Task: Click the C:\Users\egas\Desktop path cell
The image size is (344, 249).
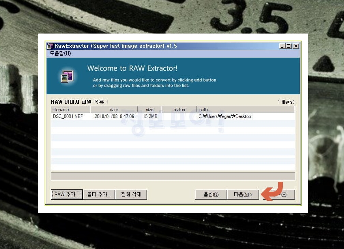Action: (224, 116)
